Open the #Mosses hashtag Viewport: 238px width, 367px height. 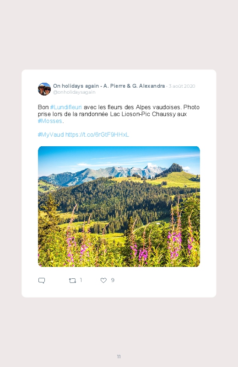click(50, 121)
